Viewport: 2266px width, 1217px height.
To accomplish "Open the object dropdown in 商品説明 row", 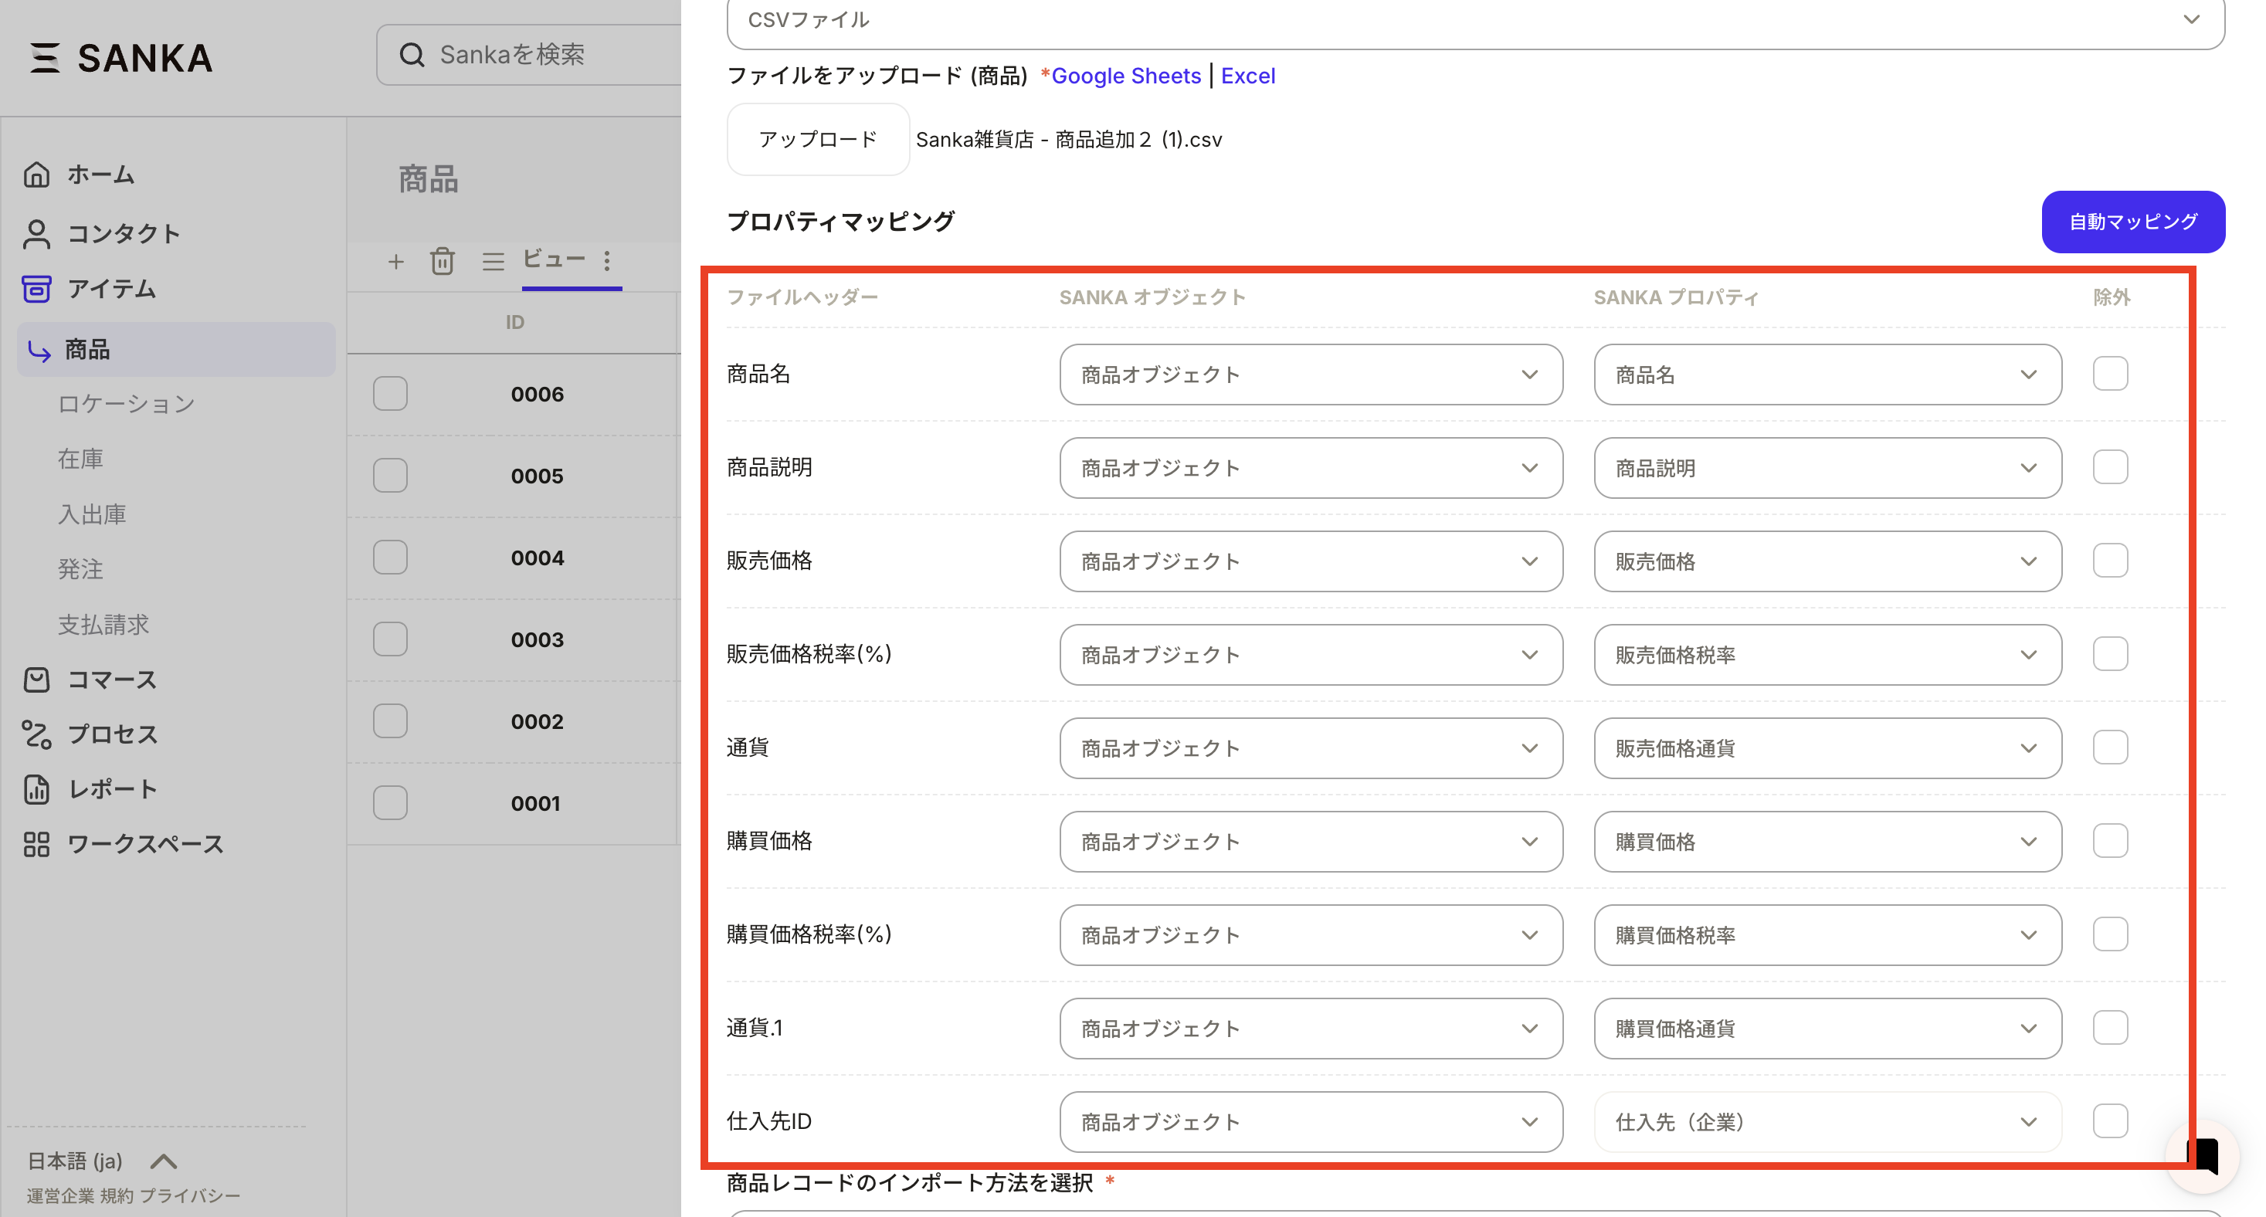I will [1310, 468].
